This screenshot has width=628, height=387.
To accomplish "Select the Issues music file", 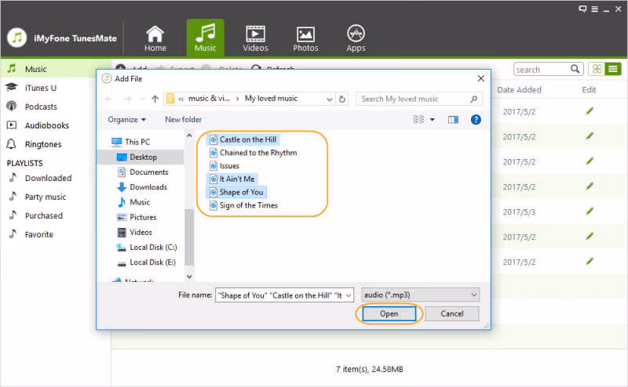I will point(229,166).
